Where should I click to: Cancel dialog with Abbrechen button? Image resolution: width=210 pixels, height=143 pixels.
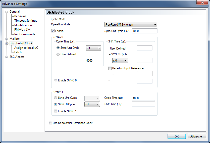tap(197, 136)
